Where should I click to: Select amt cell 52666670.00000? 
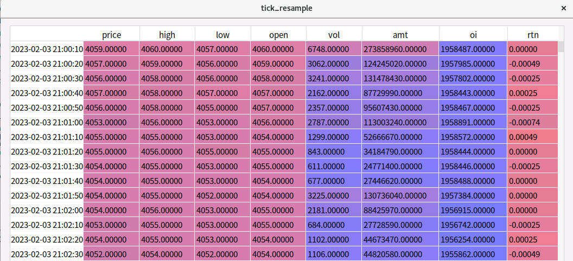[400, 137]
